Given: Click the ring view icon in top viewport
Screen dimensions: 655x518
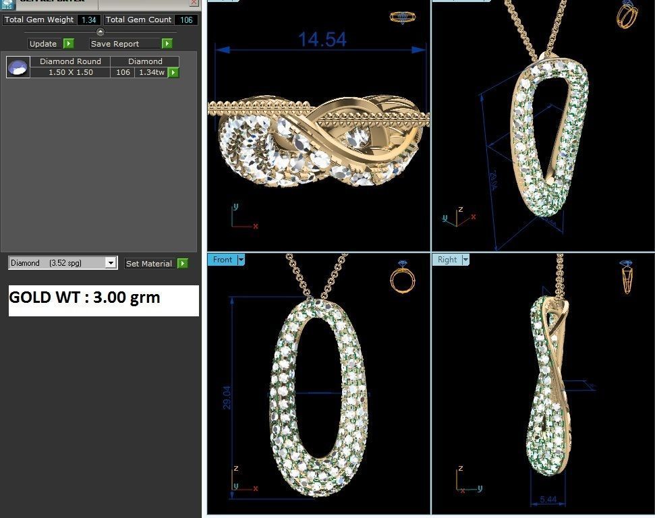Looking at the screenshot, I should [x=403, y=18].
